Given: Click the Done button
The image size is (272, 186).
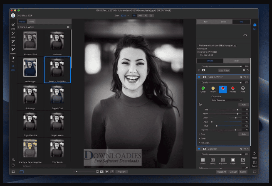Looking at the screenshot, I should (243, 171).
